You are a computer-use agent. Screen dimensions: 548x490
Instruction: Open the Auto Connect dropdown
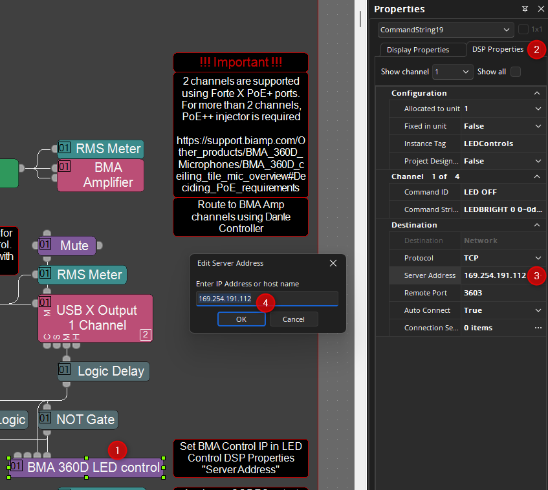coord(538,310)
